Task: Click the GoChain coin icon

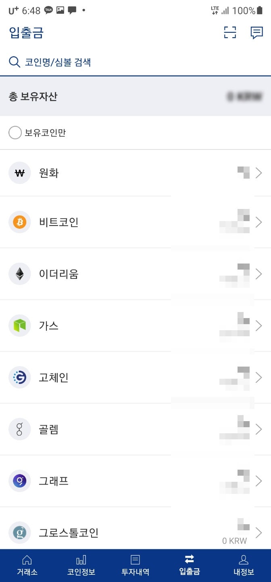Action: pos(19,377)
